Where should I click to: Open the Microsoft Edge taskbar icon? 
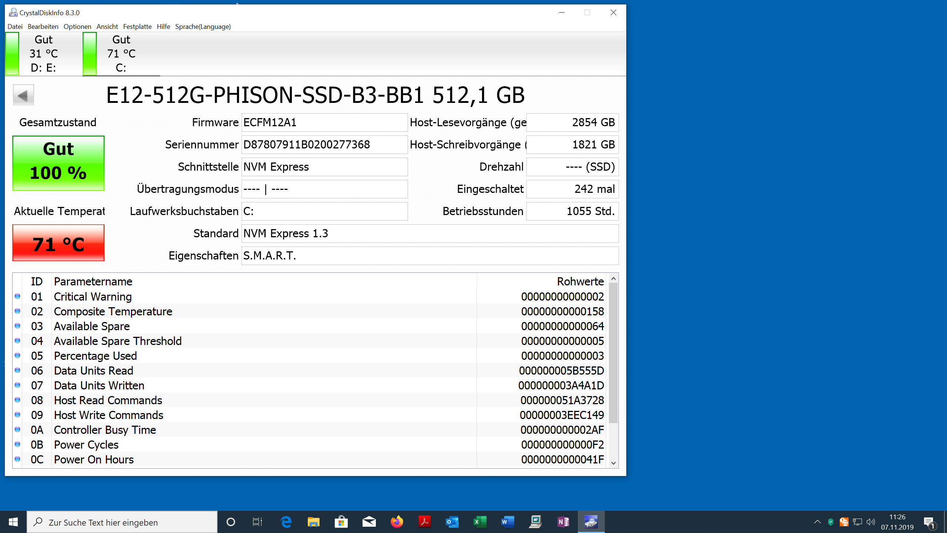[286, 522]
